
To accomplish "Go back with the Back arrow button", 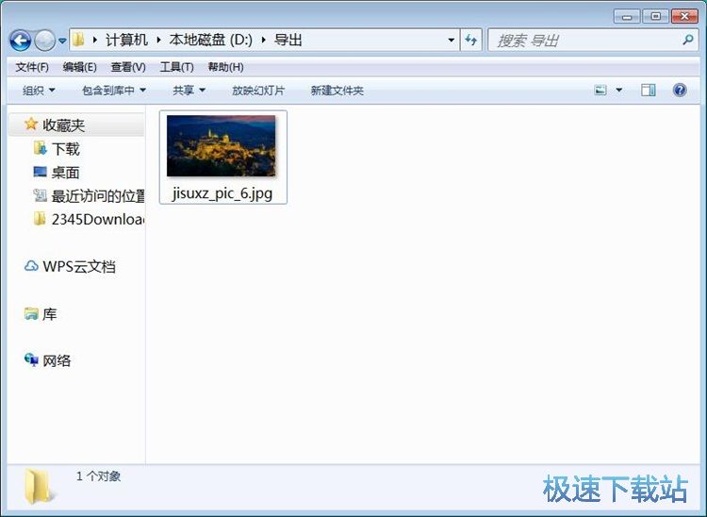I will tap(20, 41).
